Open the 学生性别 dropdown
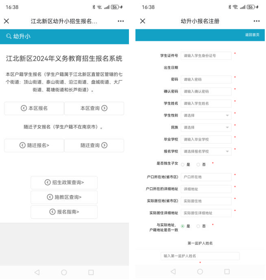Viewport: 266px width, 280px height. [206, 115]
